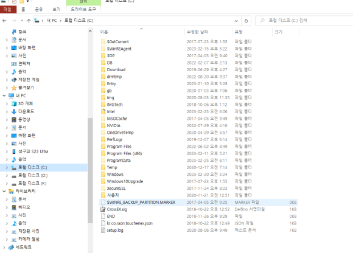Click the Back navigation arrow
Viewport: 353px width, 253px height.
point(4,21)
